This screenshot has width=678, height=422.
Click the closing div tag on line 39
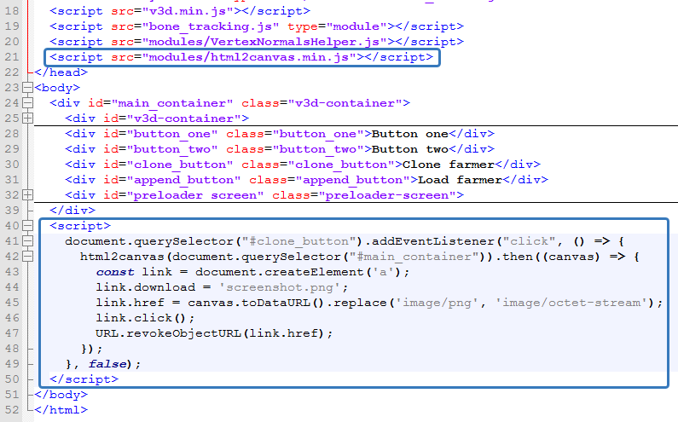tap(72, 210)
